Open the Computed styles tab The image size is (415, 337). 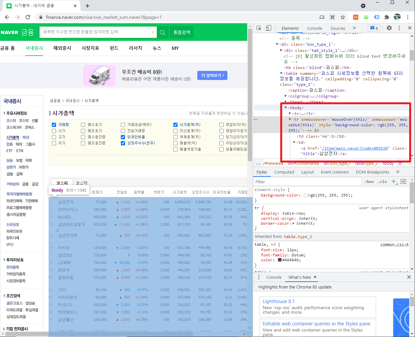(x=284, y=172)
